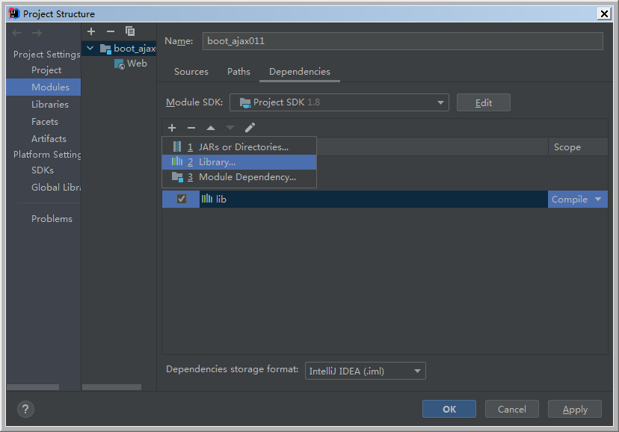The image size is (619, 432).
Task: Click the remove module minus icon
Action: click(111, 31)
